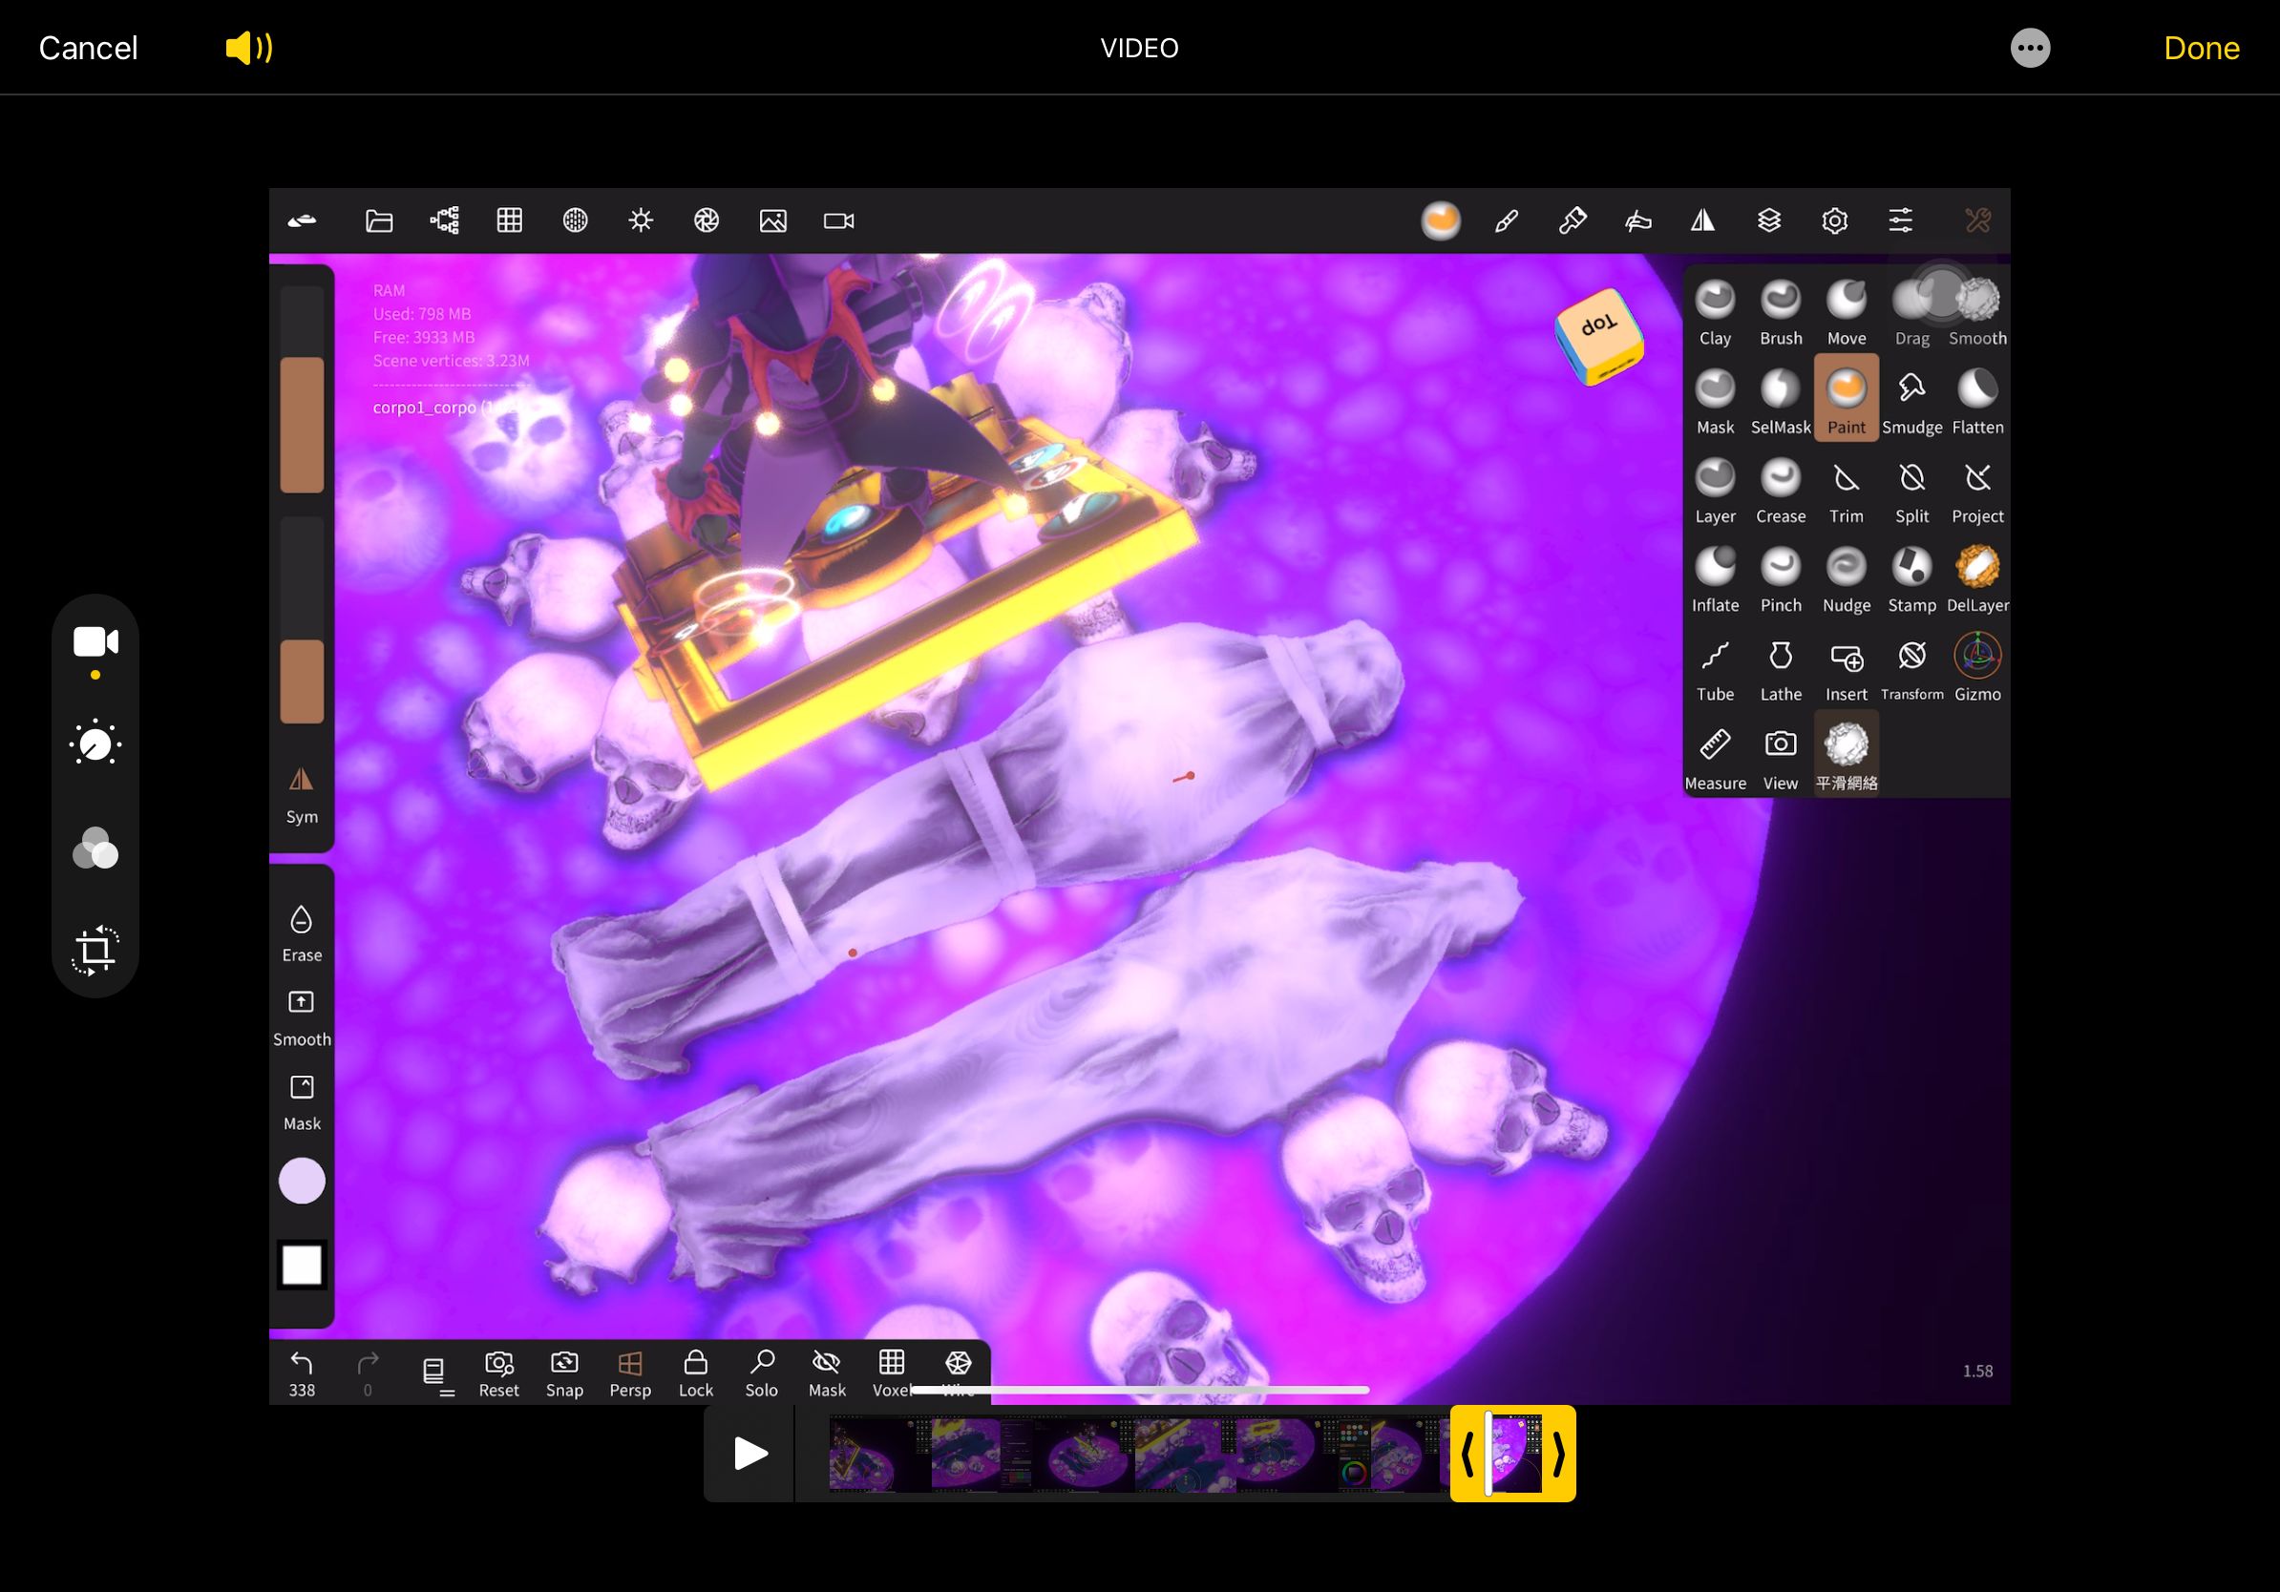The image size is (2280, 1592).
Task: Click the Snap camera button
Action: click(x=564, y=1373)
